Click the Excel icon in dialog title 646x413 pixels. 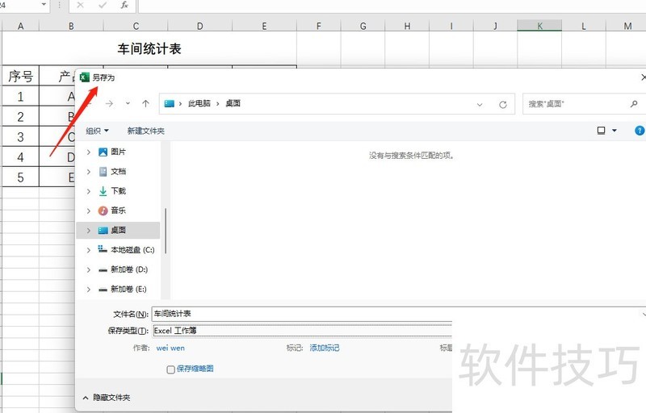(85, 77)
